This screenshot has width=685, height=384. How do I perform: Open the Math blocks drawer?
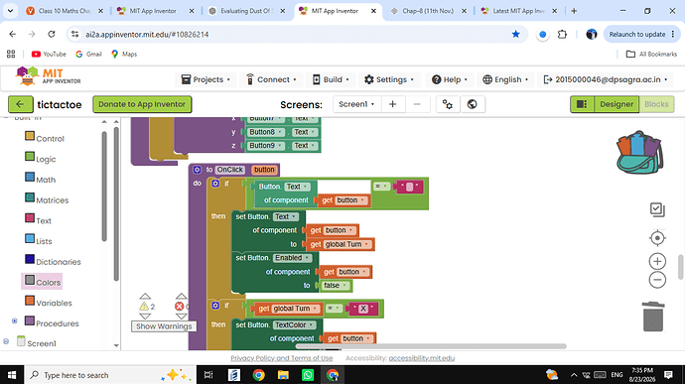pos(40,180)
